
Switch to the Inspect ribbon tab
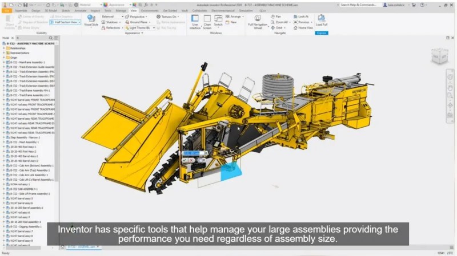click(95, 10)
